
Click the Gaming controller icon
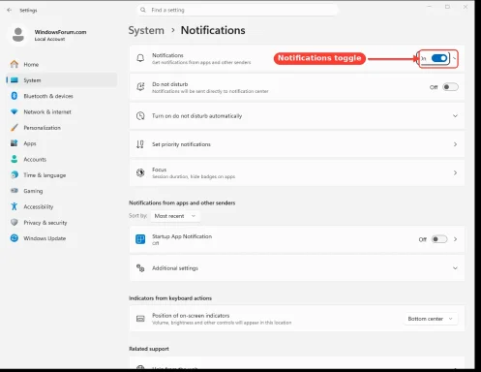tap(15, 191)
